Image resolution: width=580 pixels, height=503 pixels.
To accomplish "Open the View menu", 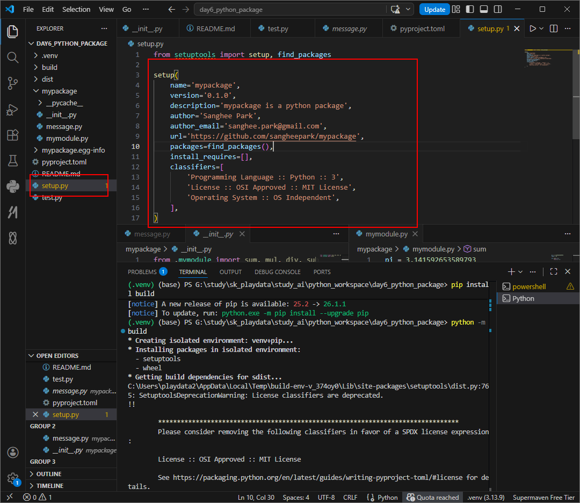I will 106,9.
